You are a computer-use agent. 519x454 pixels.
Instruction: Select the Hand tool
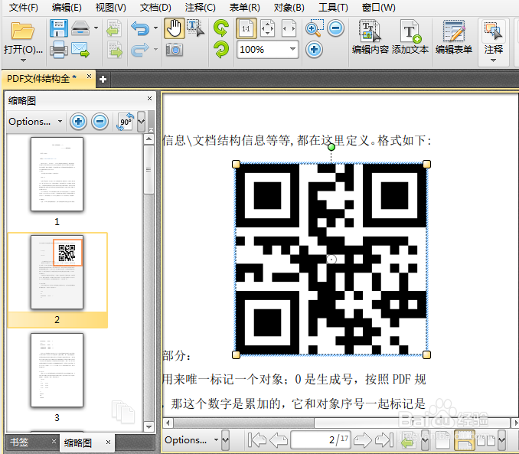point(174,28)
